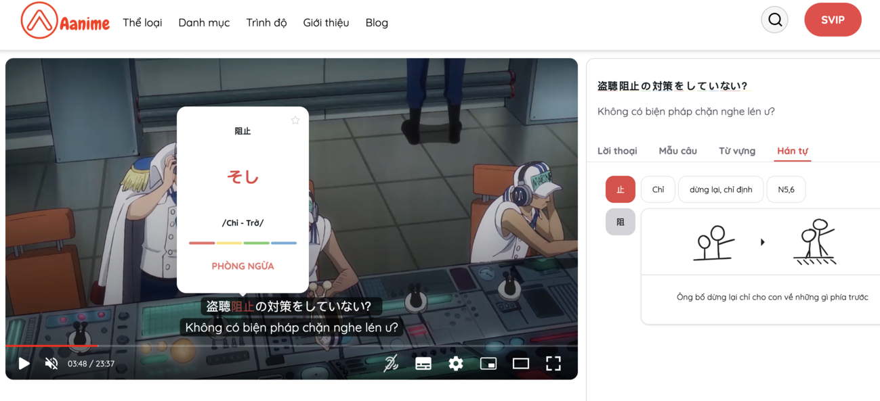Switch to the Từ vựng tab

pyautogui.click(x=736, y=150)
